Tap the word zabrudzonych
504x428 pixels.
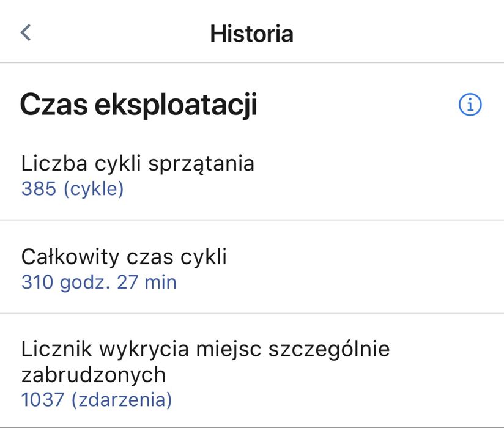(x=94, y=374)
